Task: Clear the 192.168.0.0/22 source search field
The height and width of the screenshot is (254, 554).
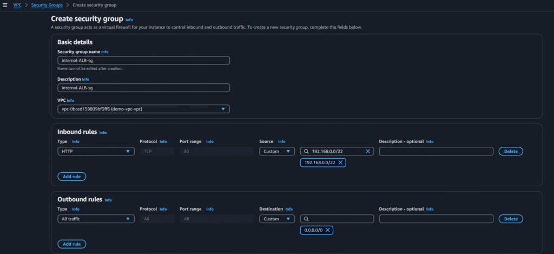Action: pyautogui.click(x=367, y=152)
